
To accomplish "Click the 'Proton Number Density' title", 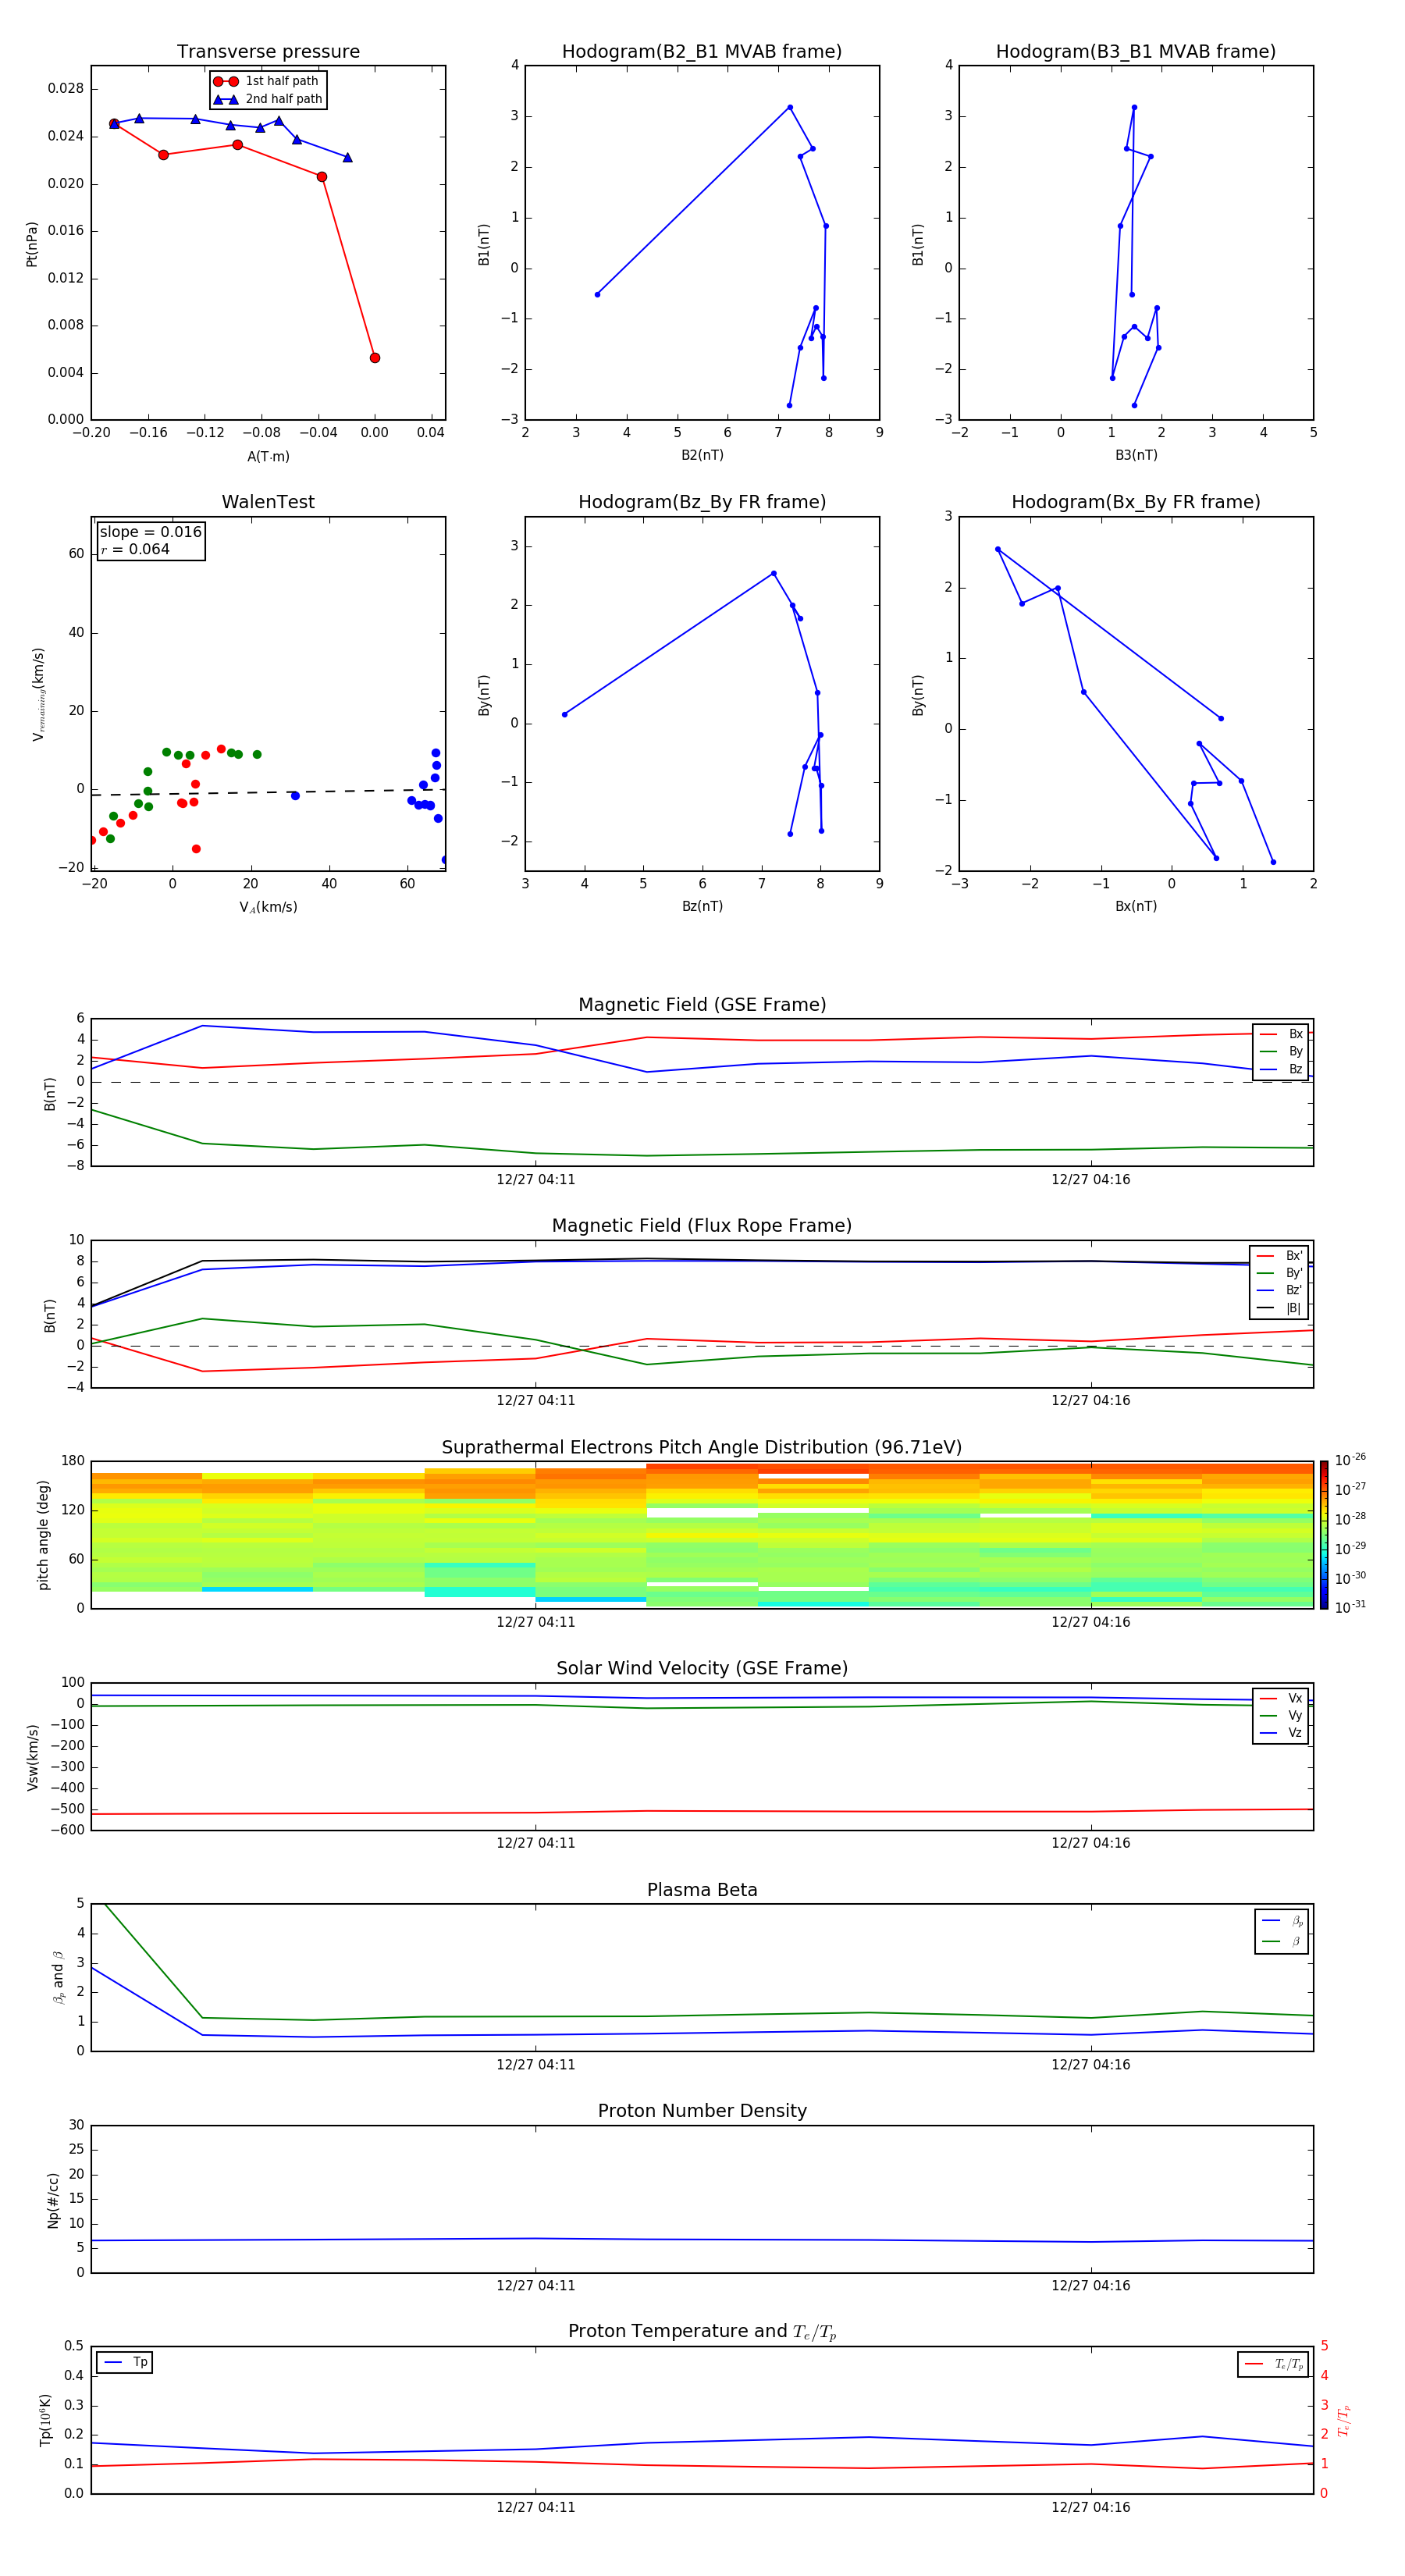I will click(702, 2111).
